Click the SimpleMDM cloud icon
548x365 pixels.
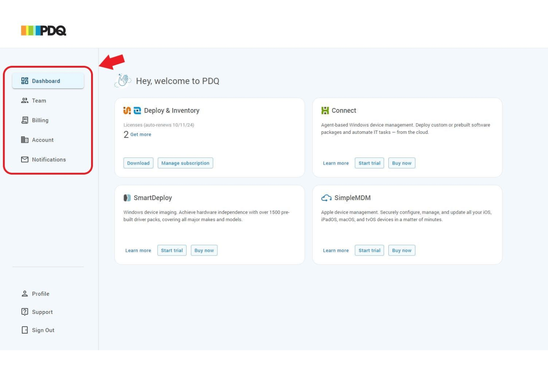pyautogui.click(x=326, y=198)
